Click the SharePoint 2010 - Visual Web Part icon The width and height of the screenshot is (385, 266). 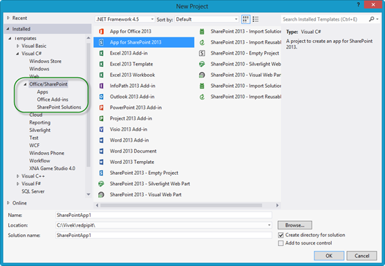202,75
